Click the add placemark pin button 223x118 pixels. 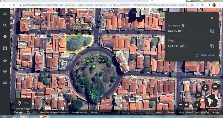pos(19,103)
